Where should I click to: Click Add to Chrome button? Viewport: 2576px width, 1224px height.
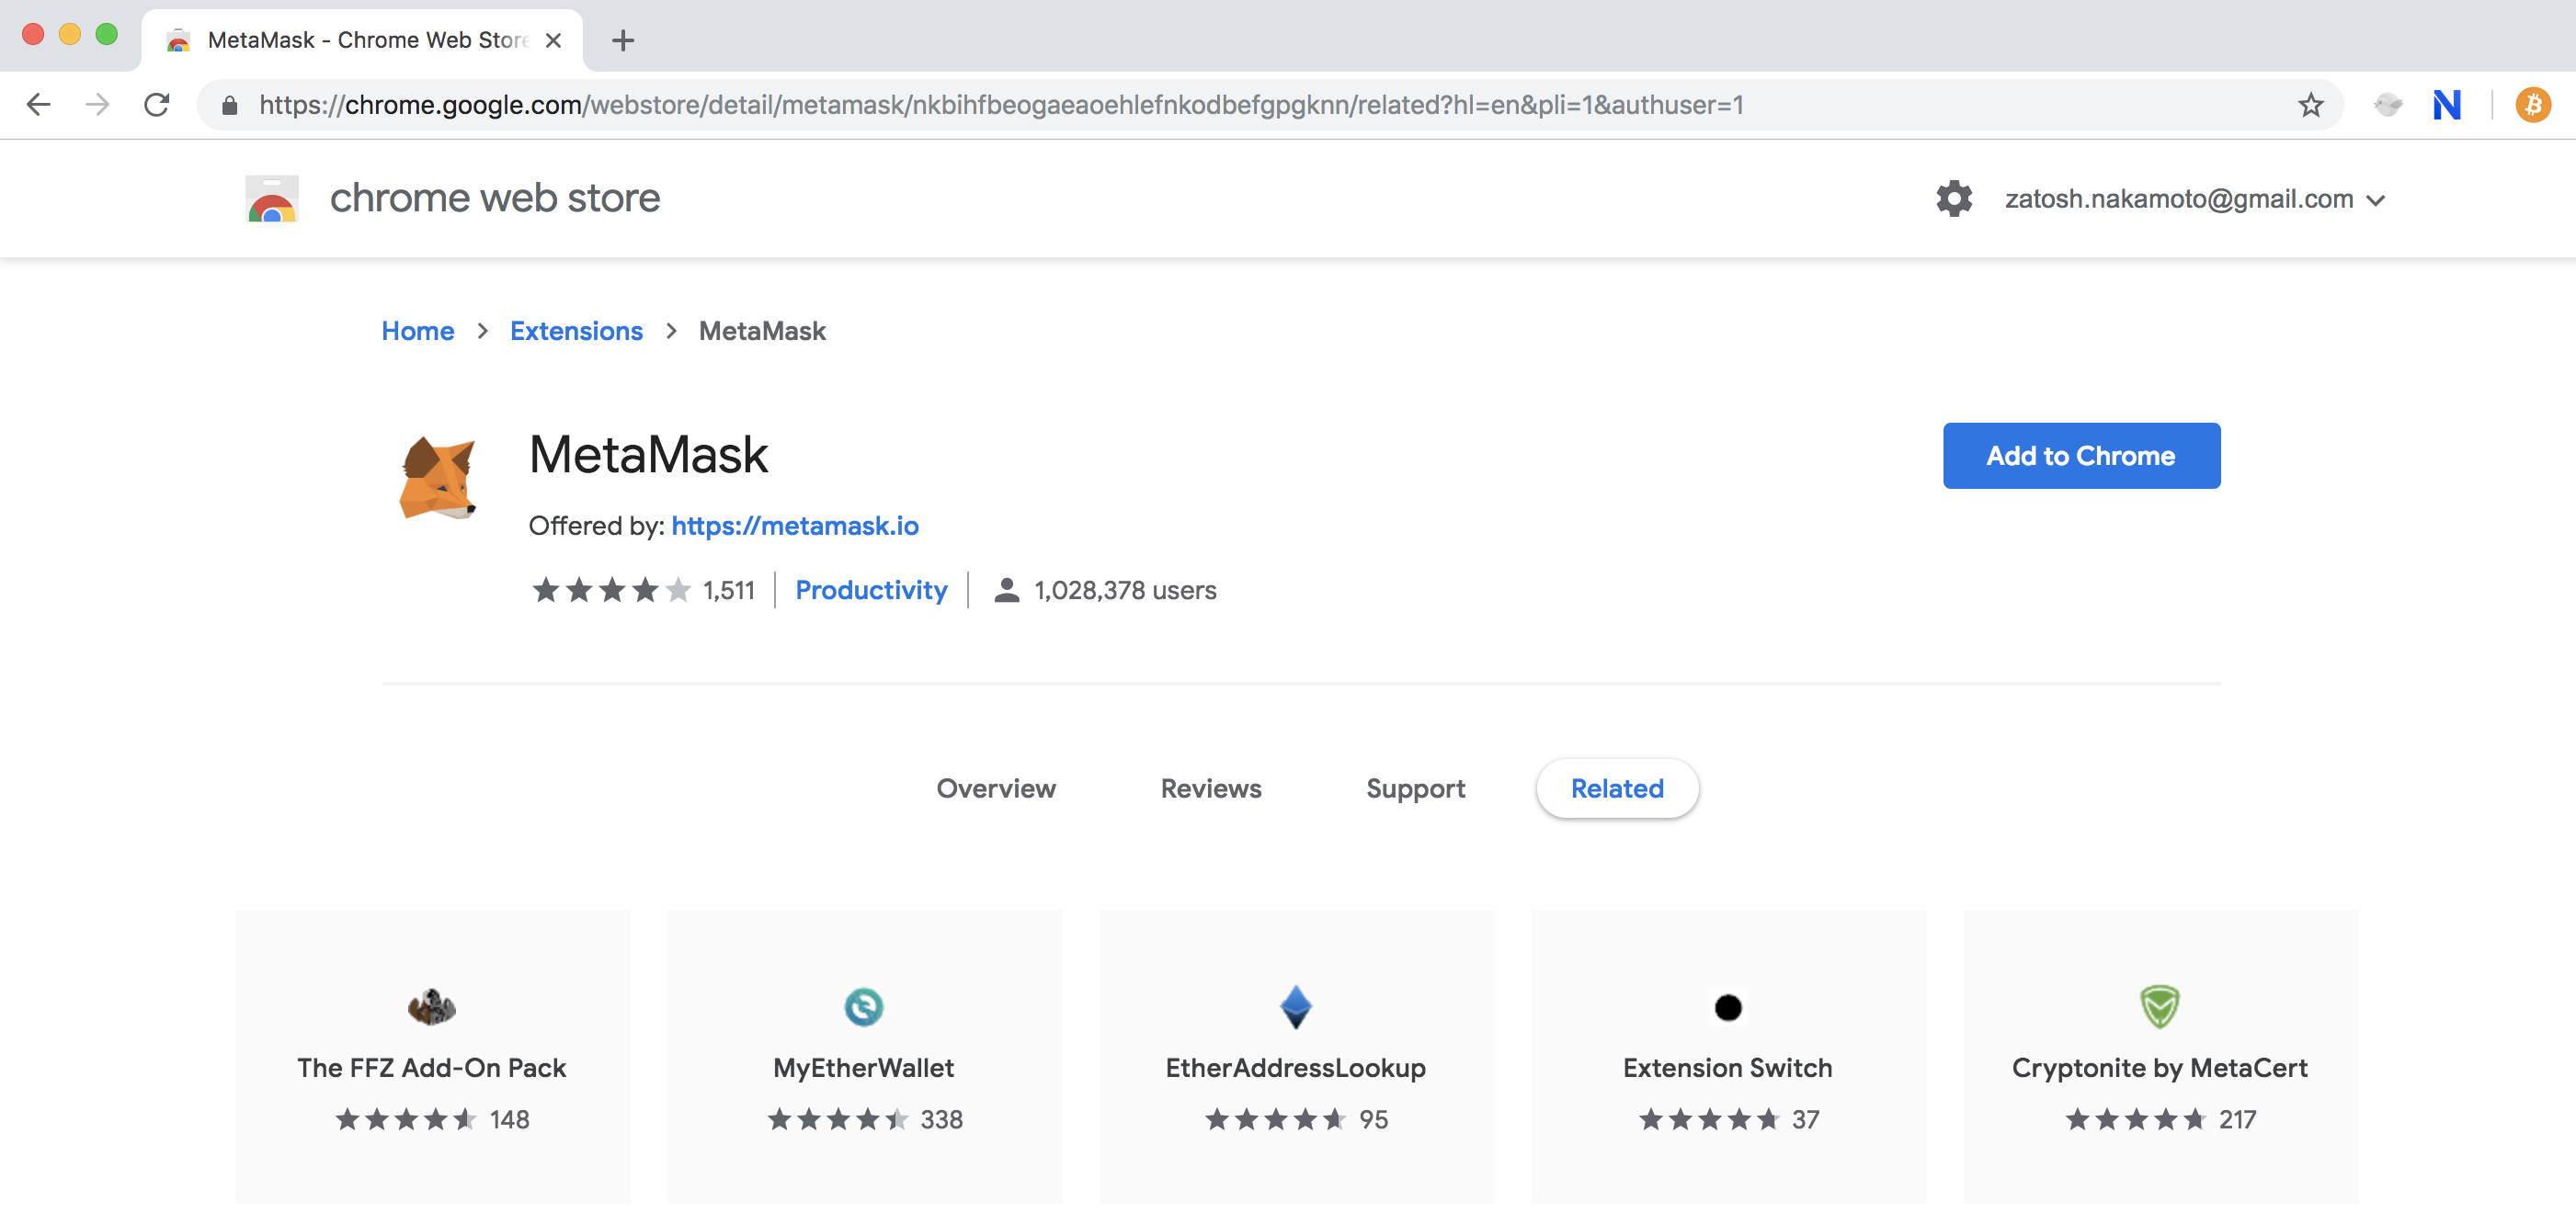click(x=2081, y=456)
